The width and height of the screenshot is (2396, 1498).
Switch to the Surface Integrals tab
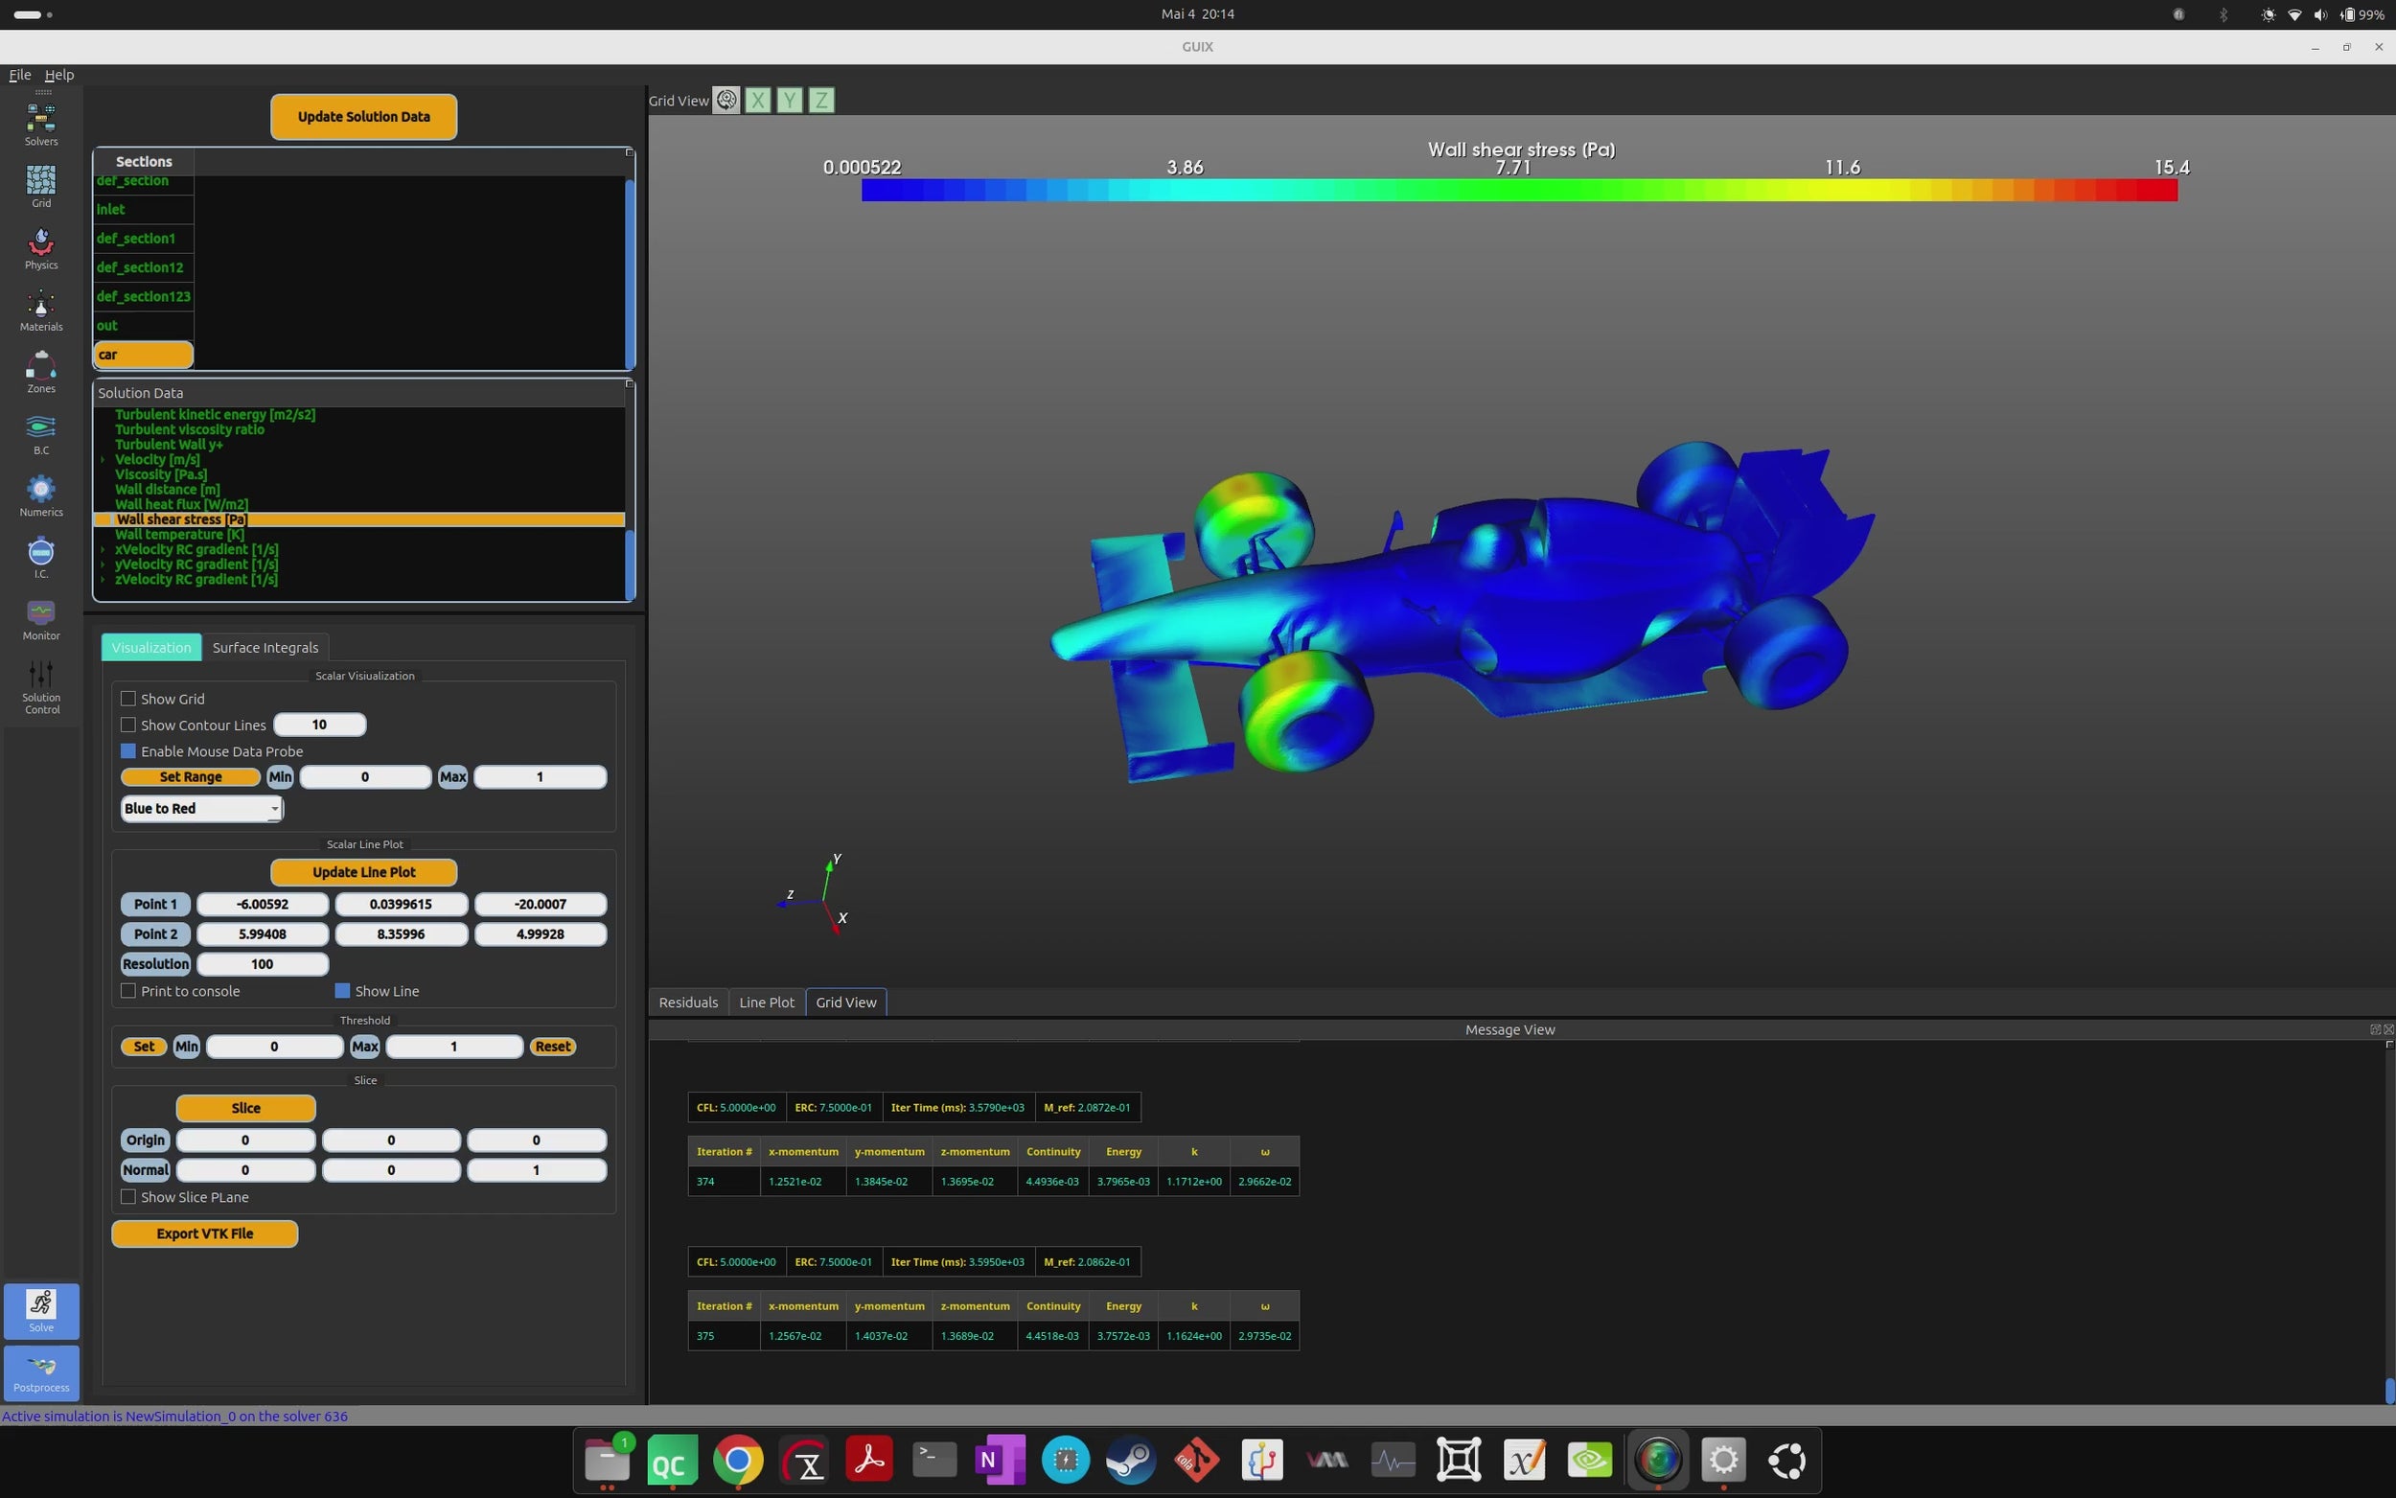click(x=265, y=647)
